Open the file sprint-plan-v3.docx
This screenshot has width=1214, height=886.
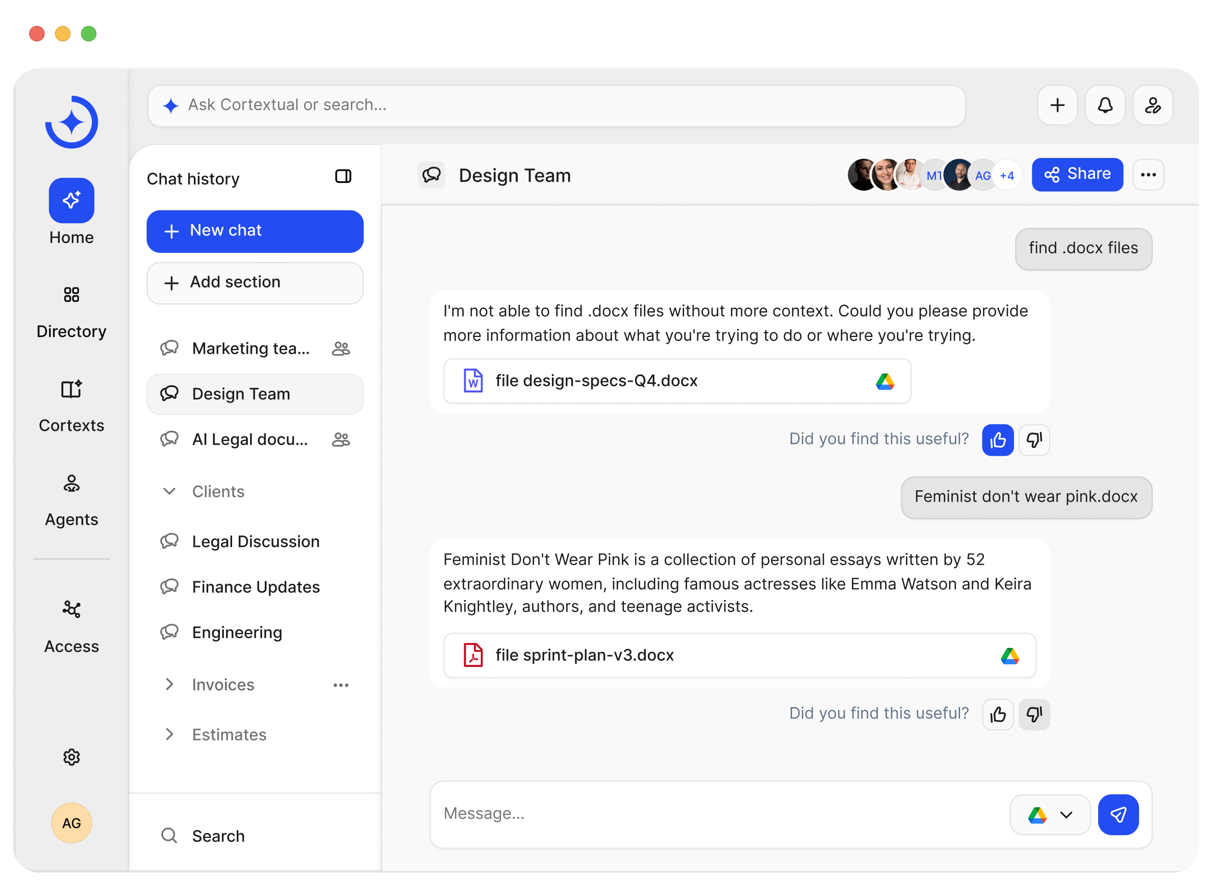point(739,655)
